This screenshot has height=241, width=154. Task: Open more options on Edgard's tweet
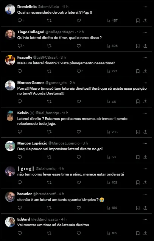click(145, 219)
